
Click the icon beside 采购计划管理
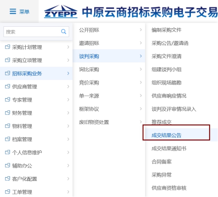[x=7, y=47]
